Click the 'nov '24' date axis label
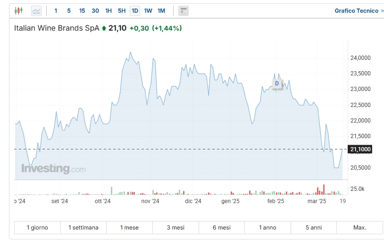The image size is (384, 246). coord(150,201)
